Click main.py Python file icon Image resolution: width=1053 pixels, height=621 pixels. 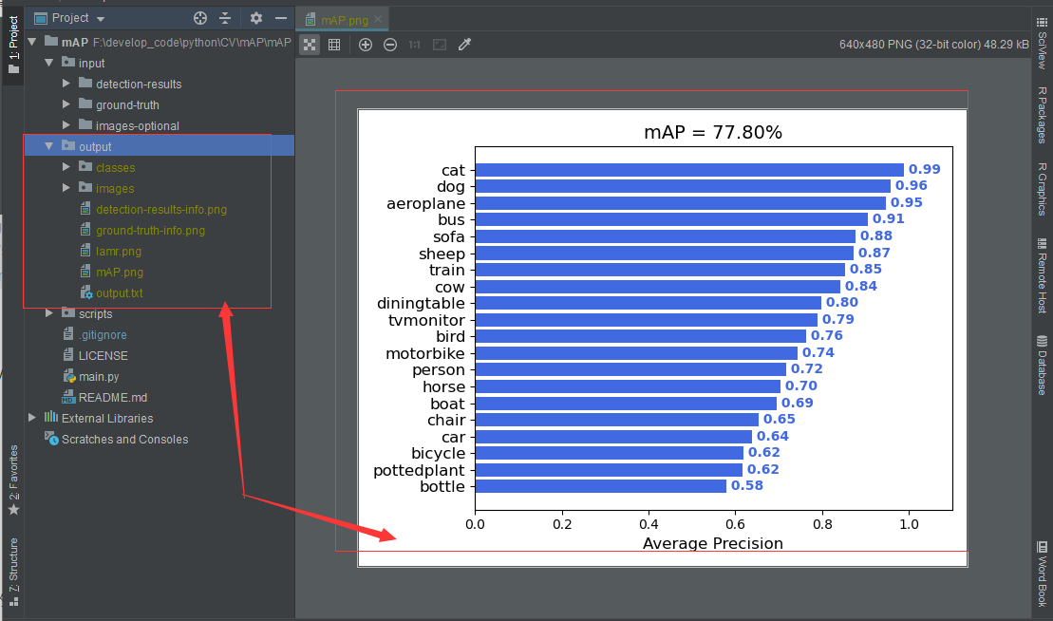[69, 376]
